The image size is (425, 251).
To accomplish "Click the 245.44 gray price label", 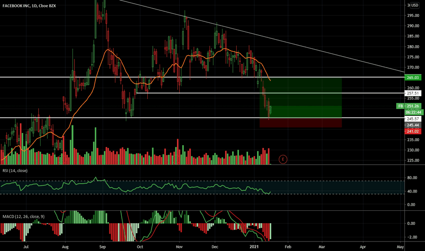I will pos(413,125).
